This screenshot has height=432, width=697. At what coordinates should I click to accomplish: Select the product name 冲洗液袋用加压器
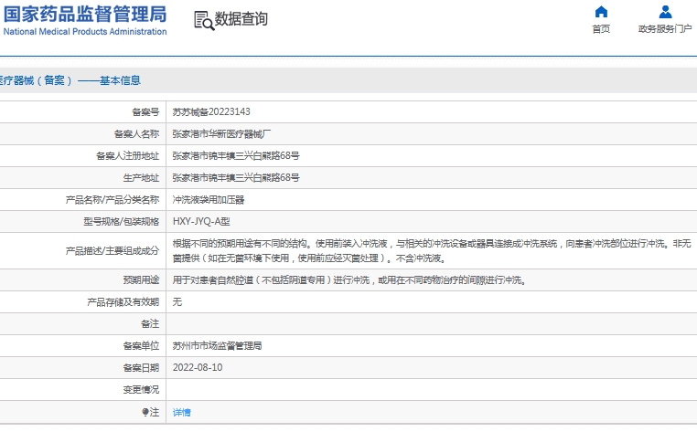pos(209,200)
